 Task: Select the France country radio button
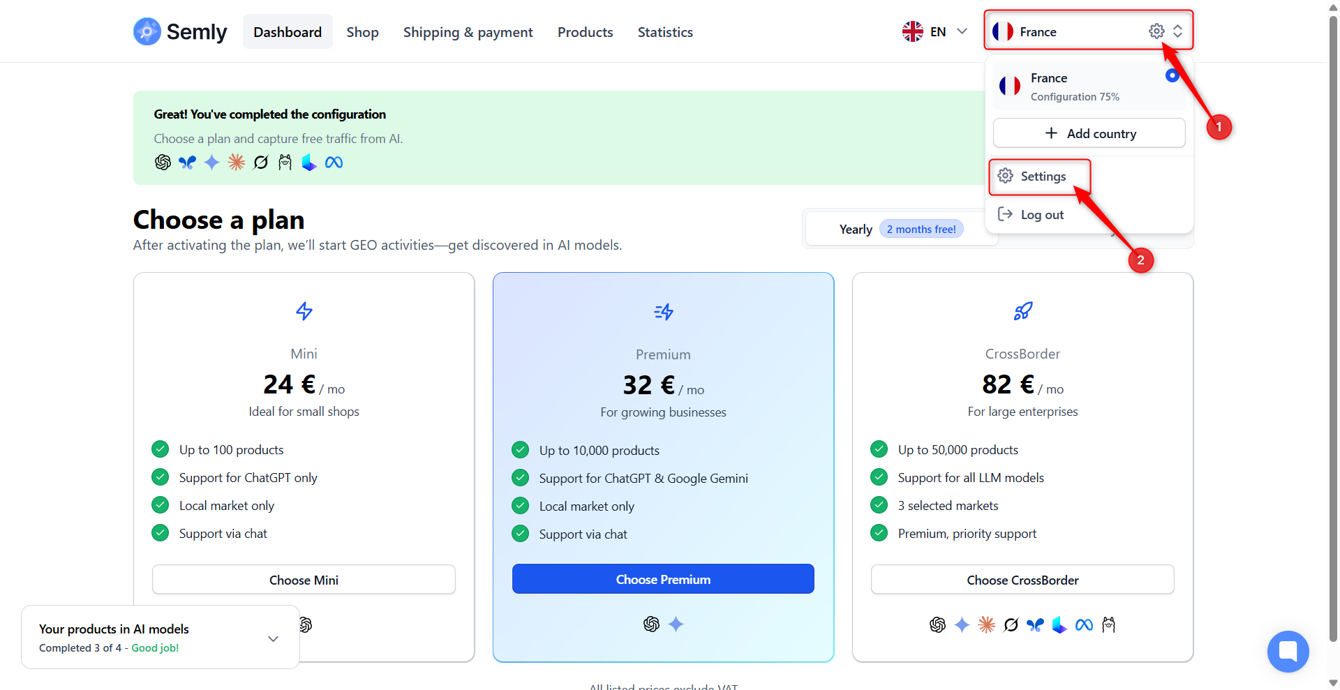point(1172,75)
